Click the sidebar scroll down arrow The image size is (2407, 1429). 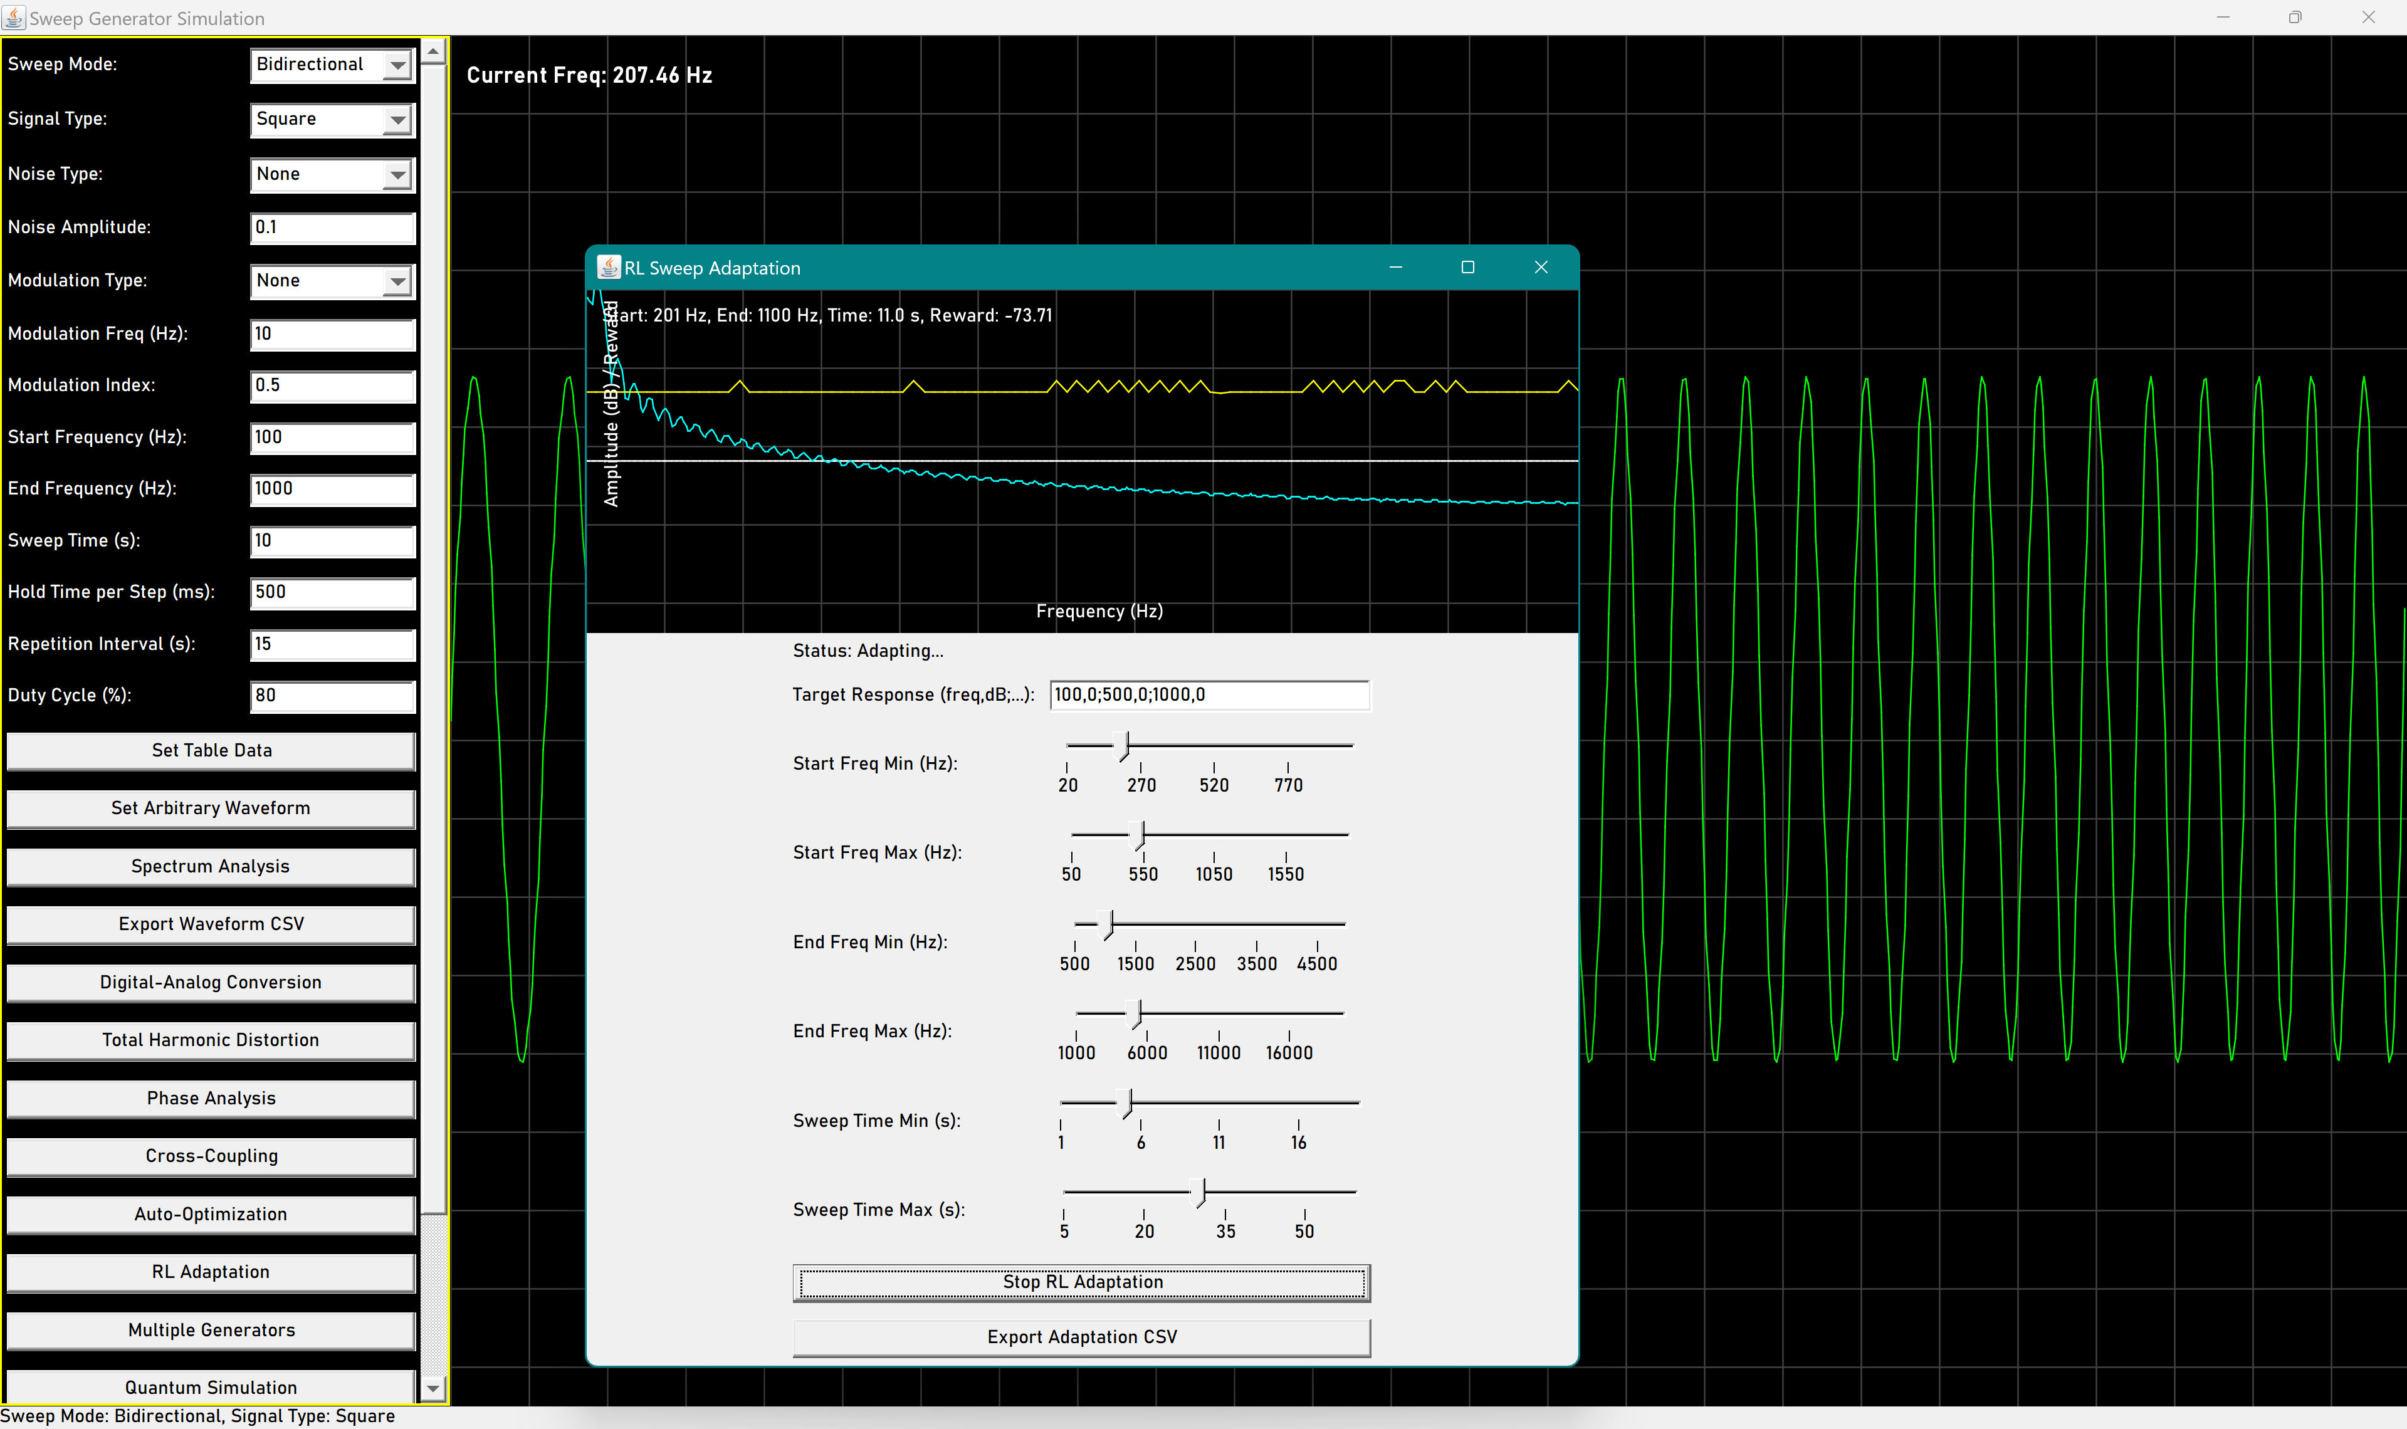coord(433,1388)
